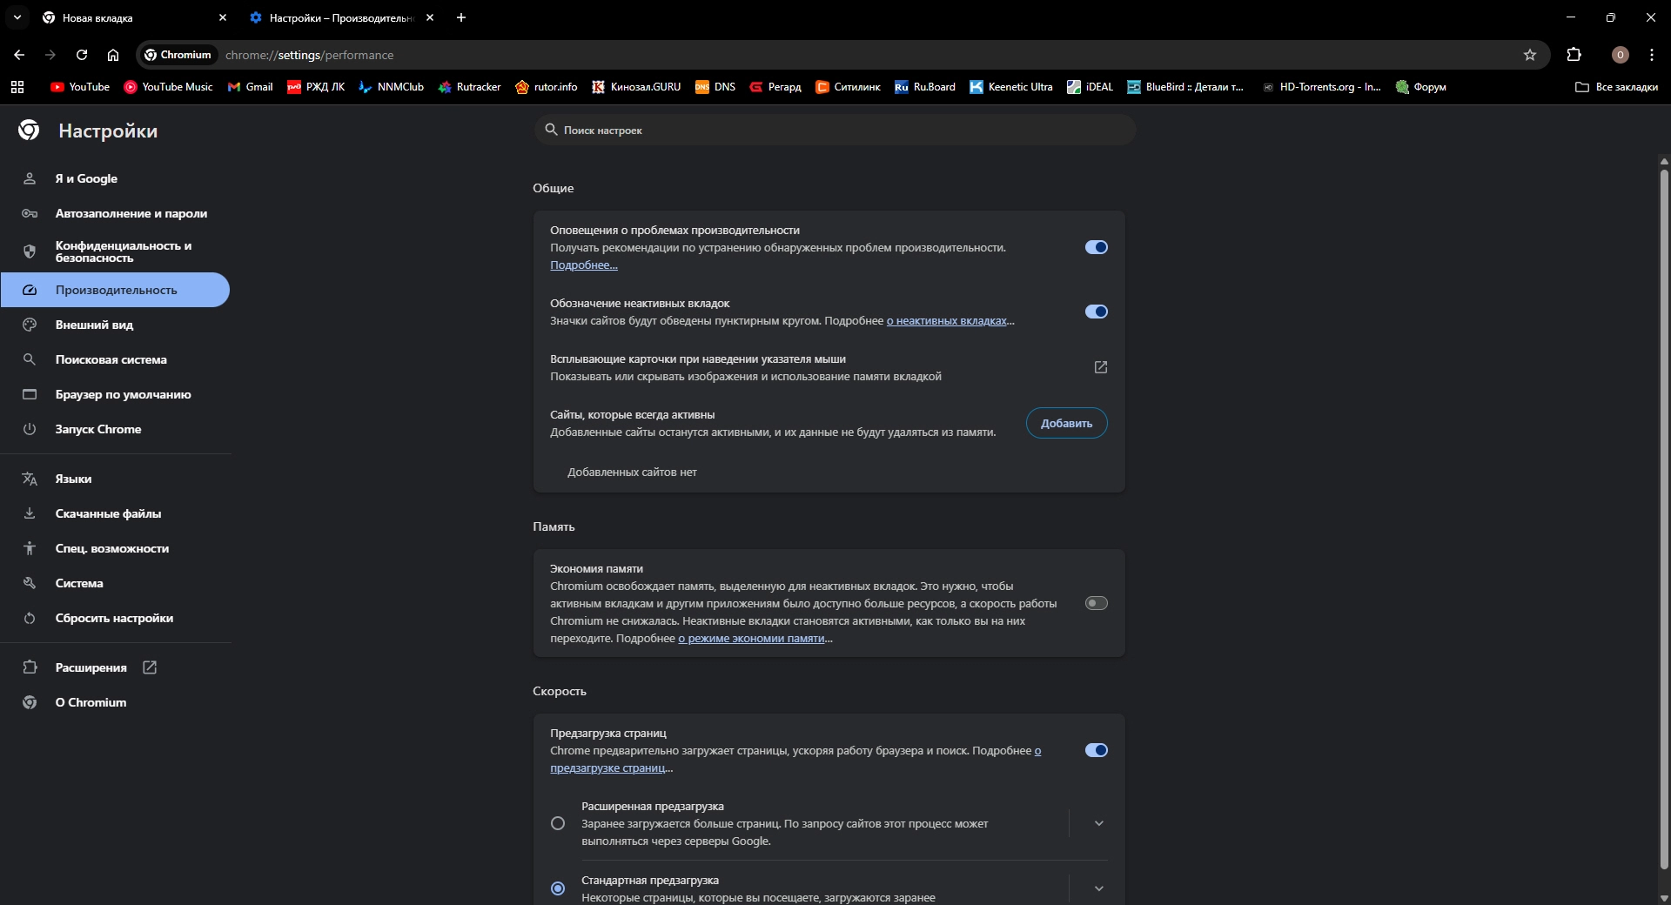1671x905 pixels.
Task: Click into the Поиск настроек search field
Action: tap(835, 131)
